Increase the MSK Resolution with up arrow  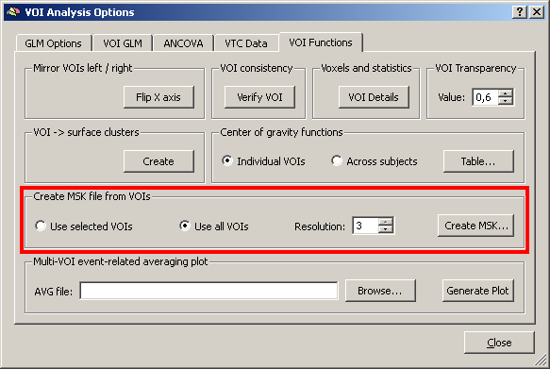[x=386, y=222]
